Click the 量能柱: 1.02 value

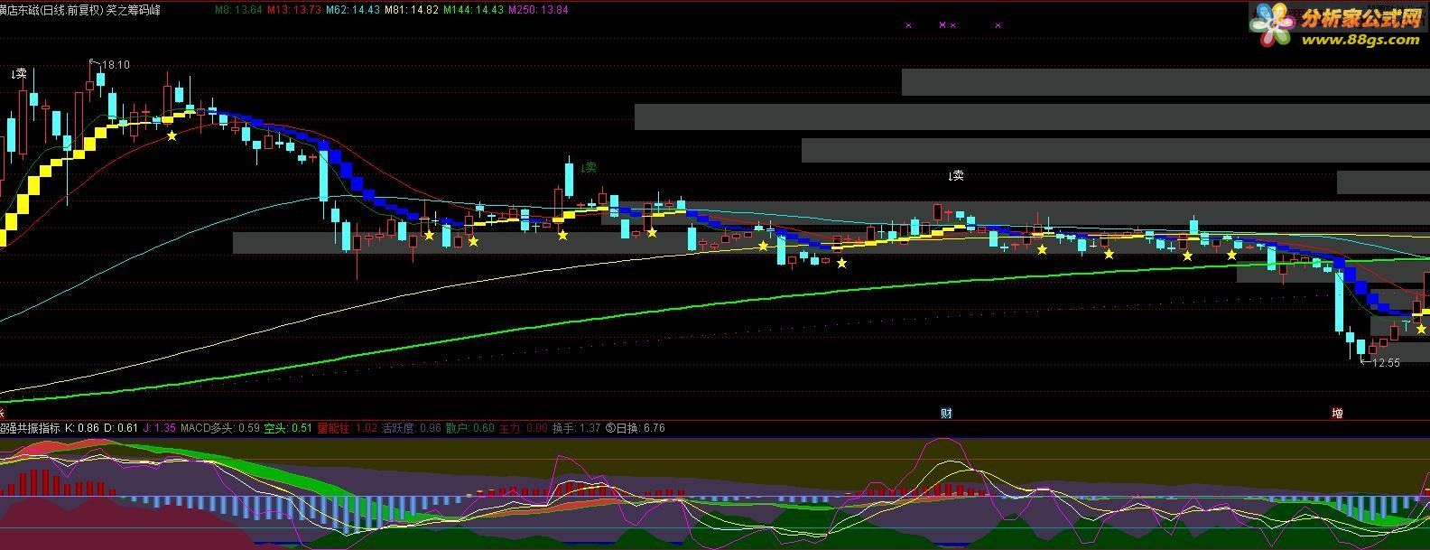(347, 428)
